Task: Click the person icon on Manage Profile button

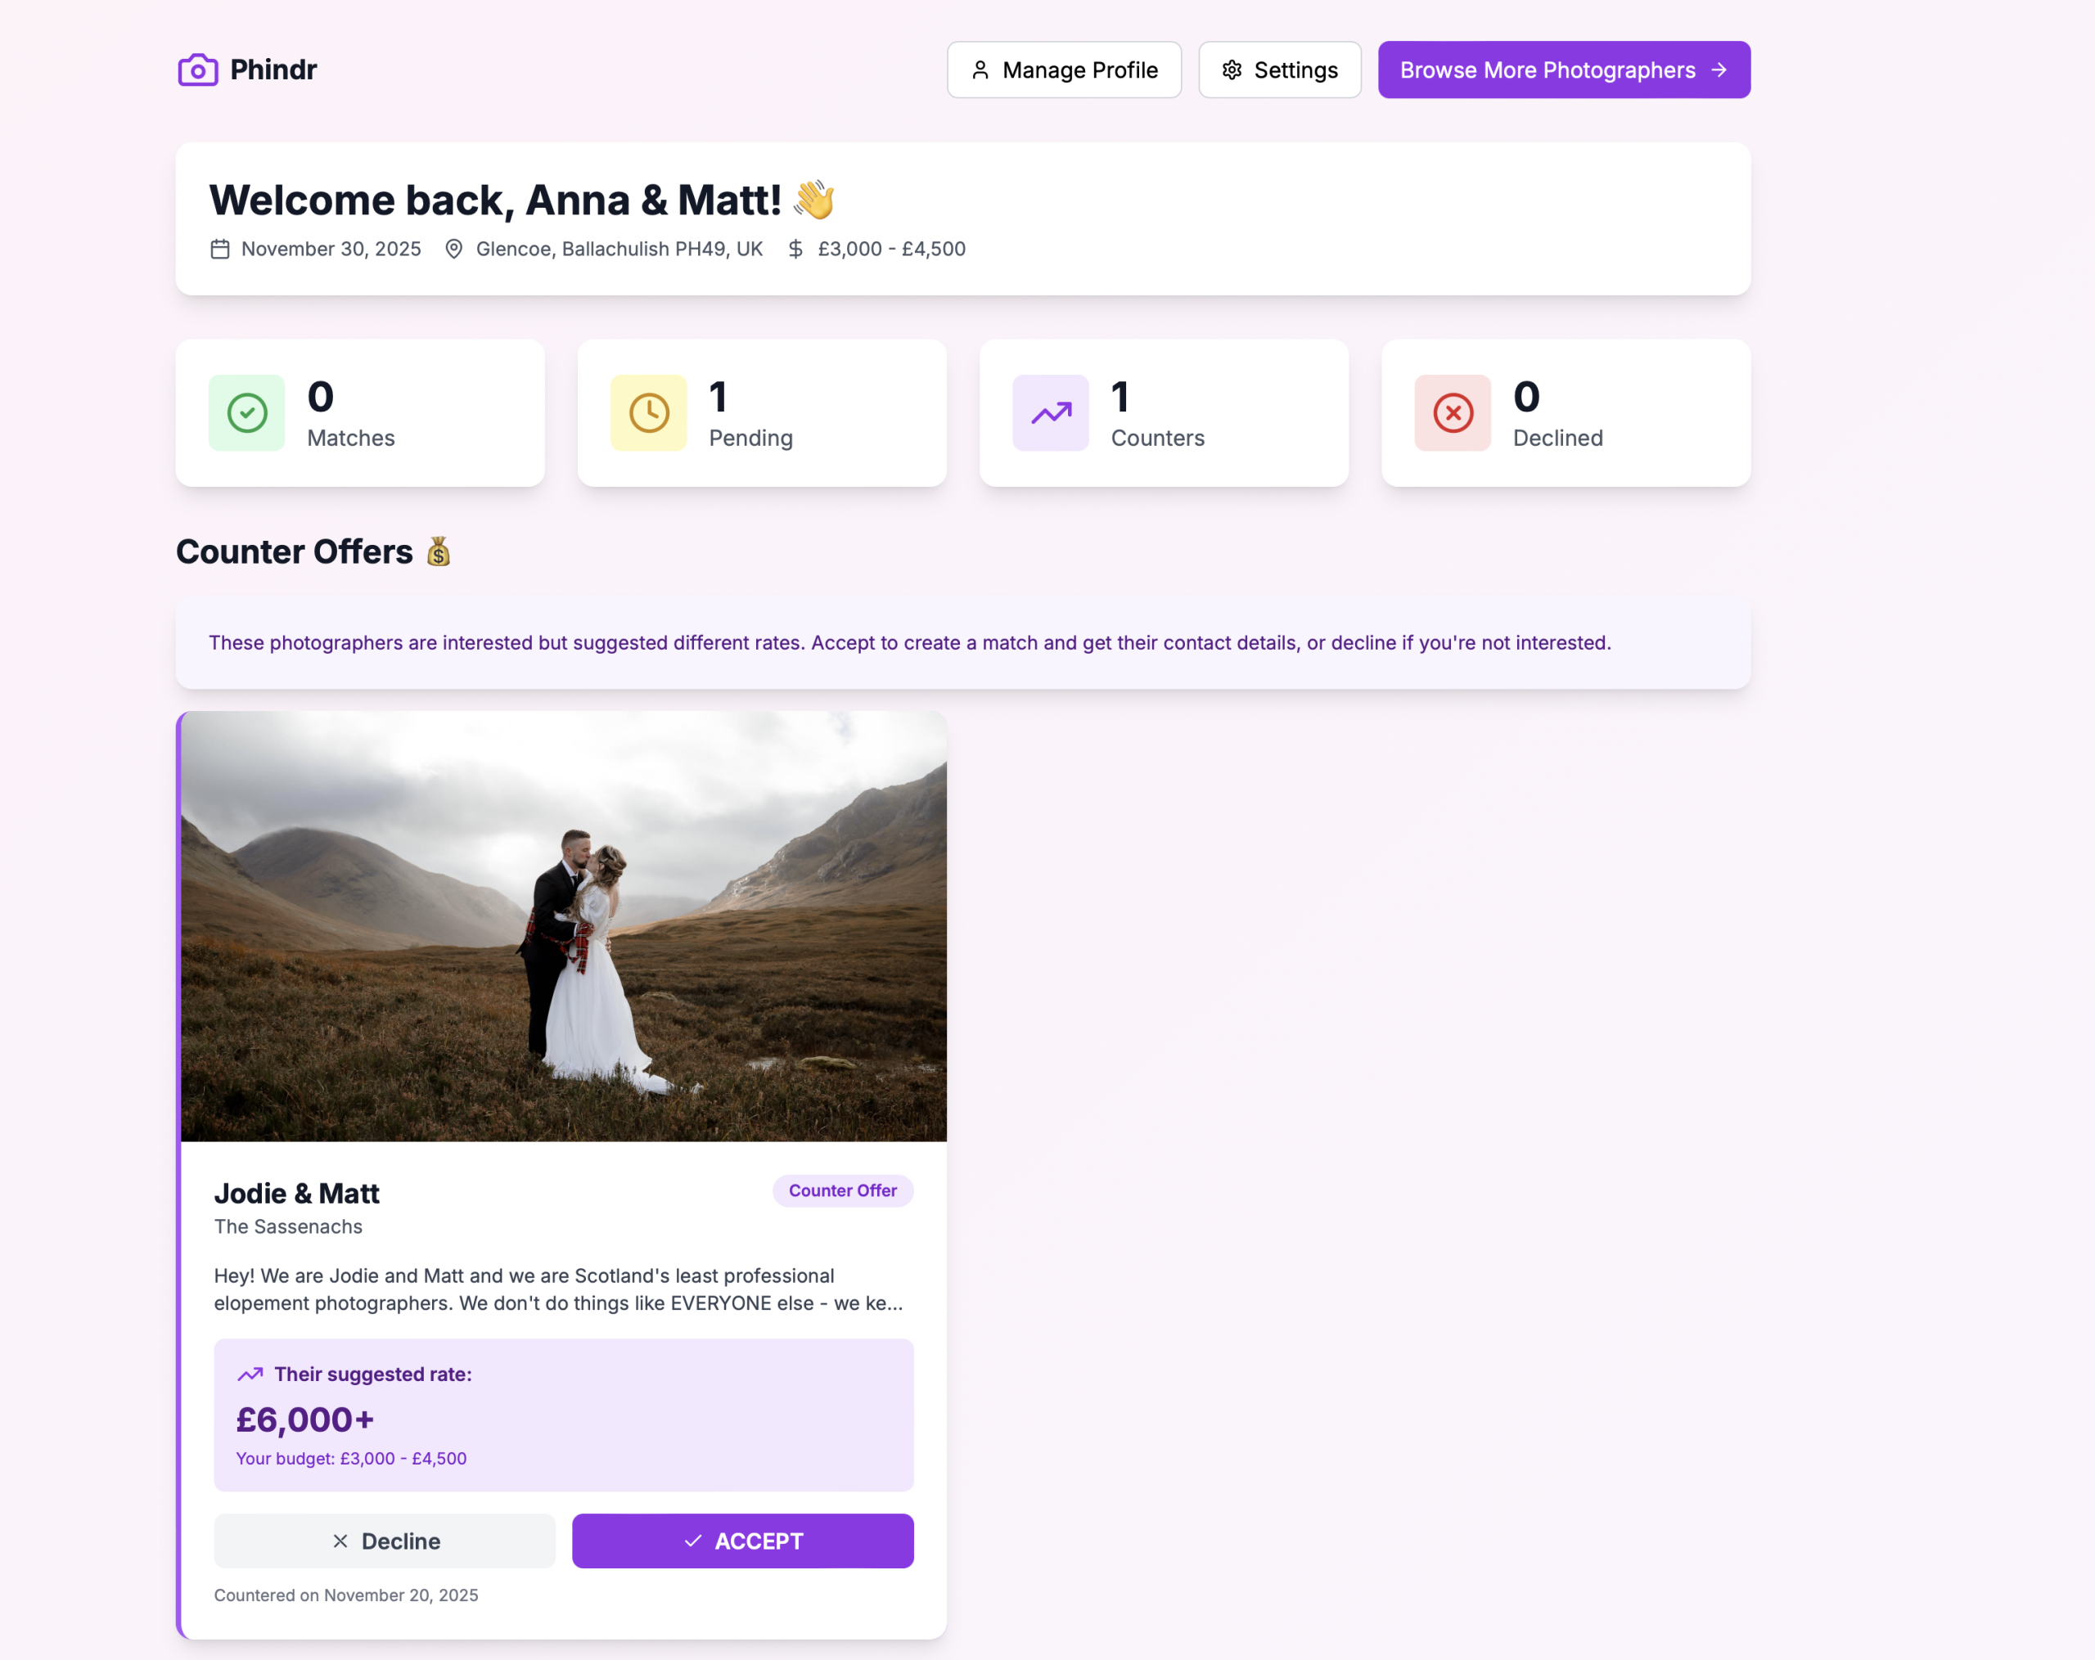Action: tap(980, 69)
